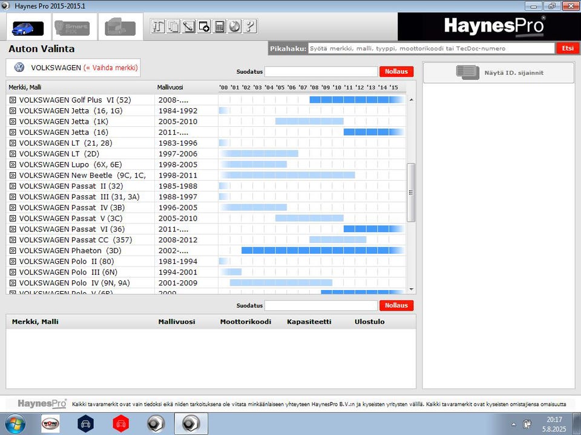Image resolution: width=581 pixels, height=435 pixels.
Task: Show hidden system tray icons
Action: click(x=513, y=424)
